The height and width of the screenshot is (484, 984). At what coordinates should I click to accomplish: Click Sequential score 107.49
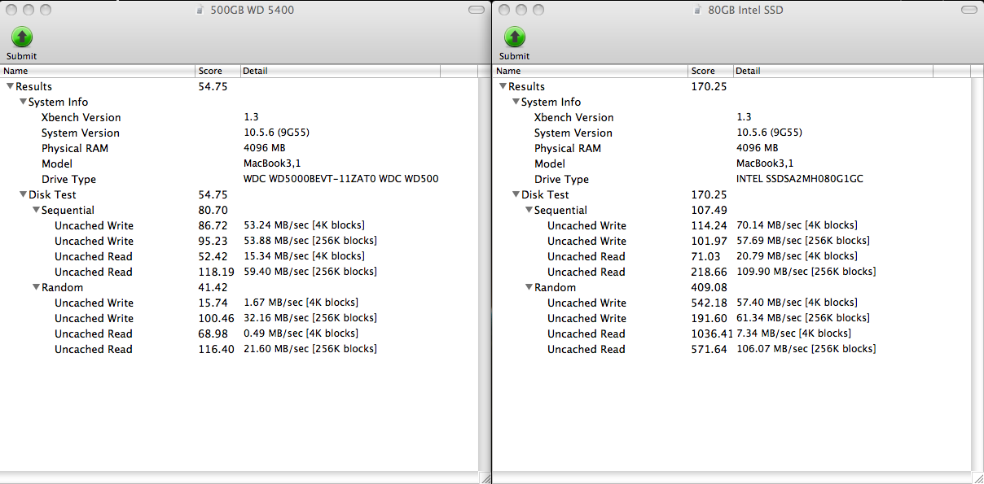709,210
